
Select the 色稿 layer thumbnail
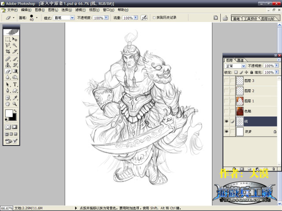click(240, 111)
